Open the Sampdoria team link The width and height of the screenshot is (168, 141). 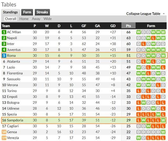(15, 120)
